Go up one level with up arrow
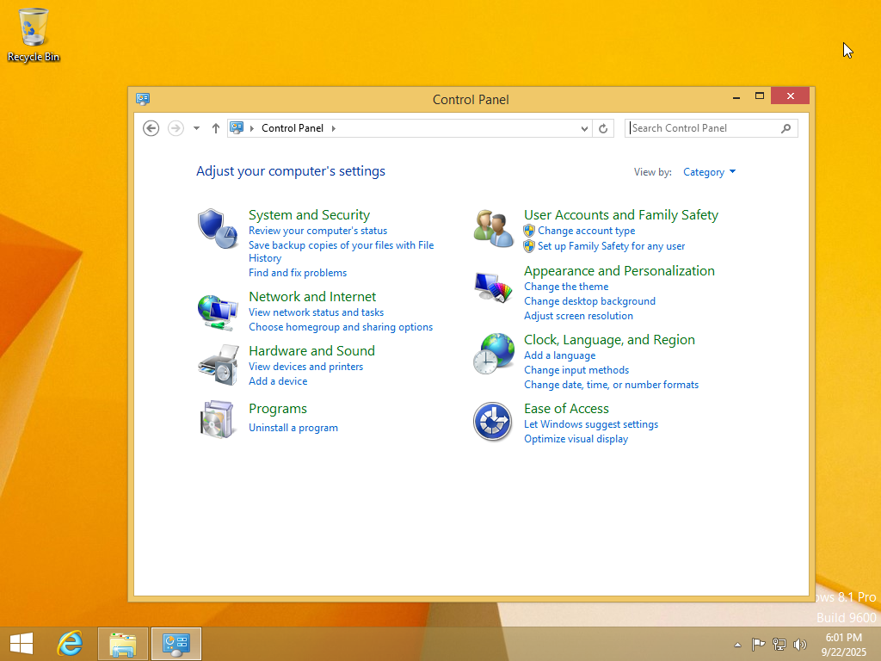The image size is (881, 661). click(x=216, y=128)
